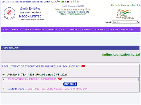Open the ABOUT US menu

[x=17, y=30]
